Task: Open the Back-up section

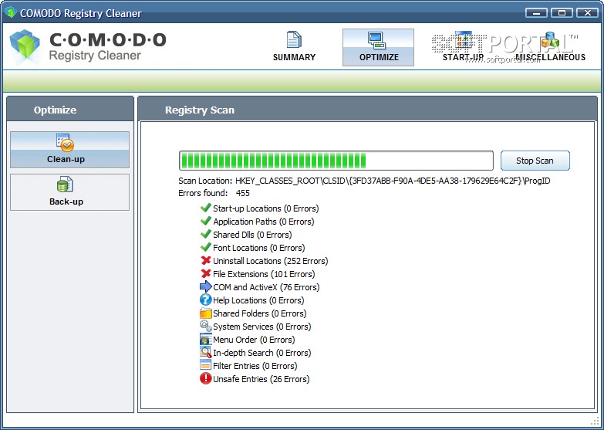Action: click(69, 192)
